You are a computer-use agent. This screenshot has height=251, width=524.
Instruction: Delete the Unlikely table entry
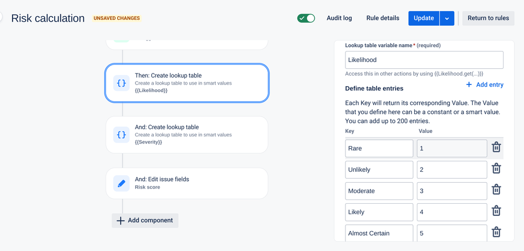point(496,169)
